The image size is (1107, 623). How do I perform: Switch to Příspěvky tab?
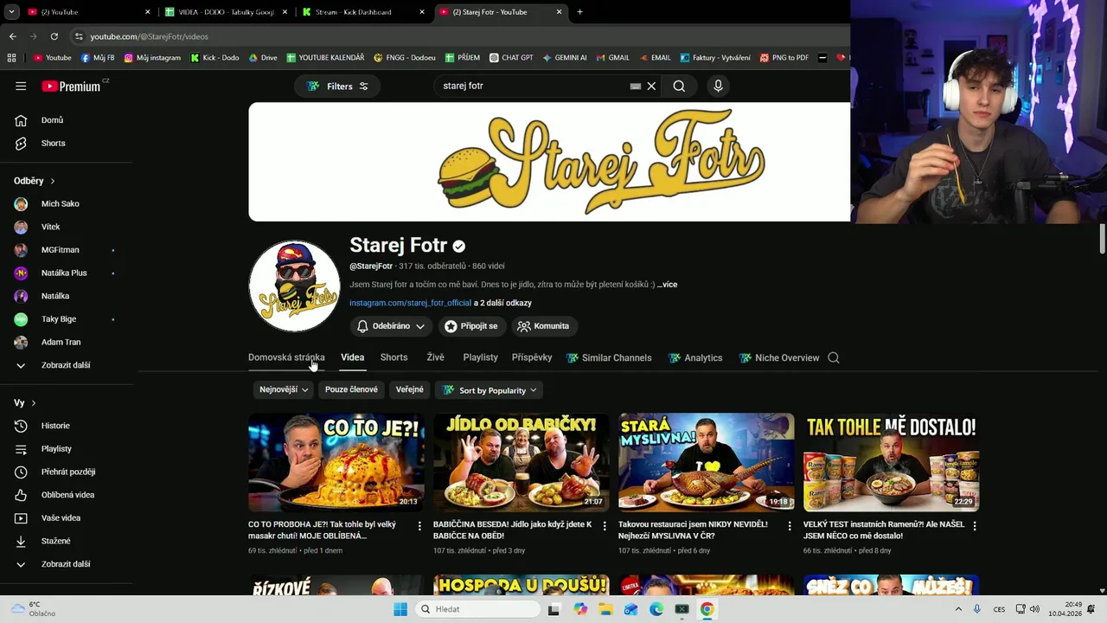[532, 357]
